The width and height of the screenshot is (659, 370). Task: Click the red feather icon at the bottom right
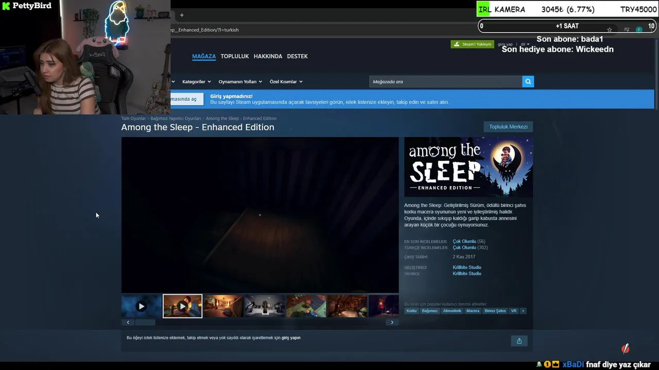pos(625,349)
